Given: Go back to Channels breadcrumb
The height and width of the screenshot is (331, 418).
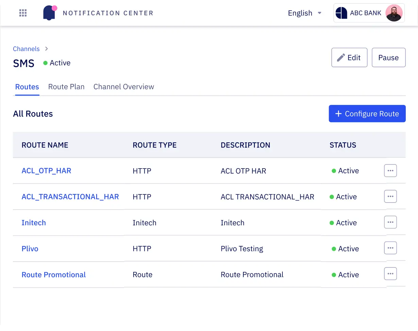Looking at the screenshot, I should coord(26,49).
